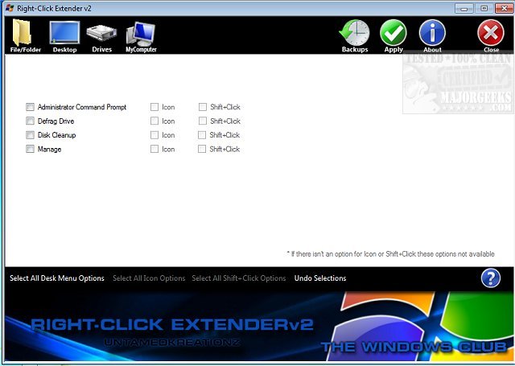
Task: Check Shift+Click for Disk Cleanup
Action: tap(202, 135)
